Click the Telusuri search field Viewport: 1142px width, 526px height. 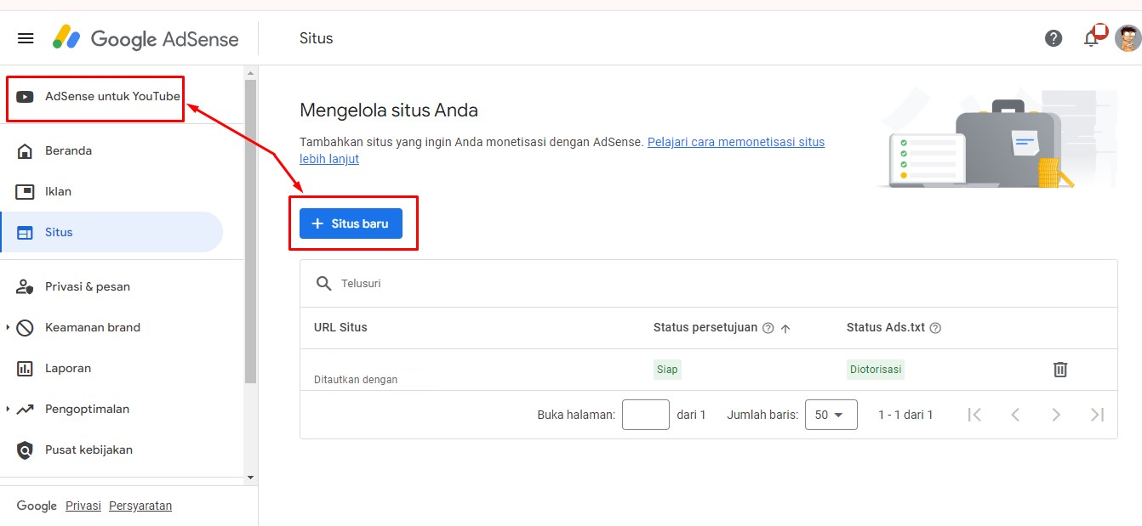709,284
